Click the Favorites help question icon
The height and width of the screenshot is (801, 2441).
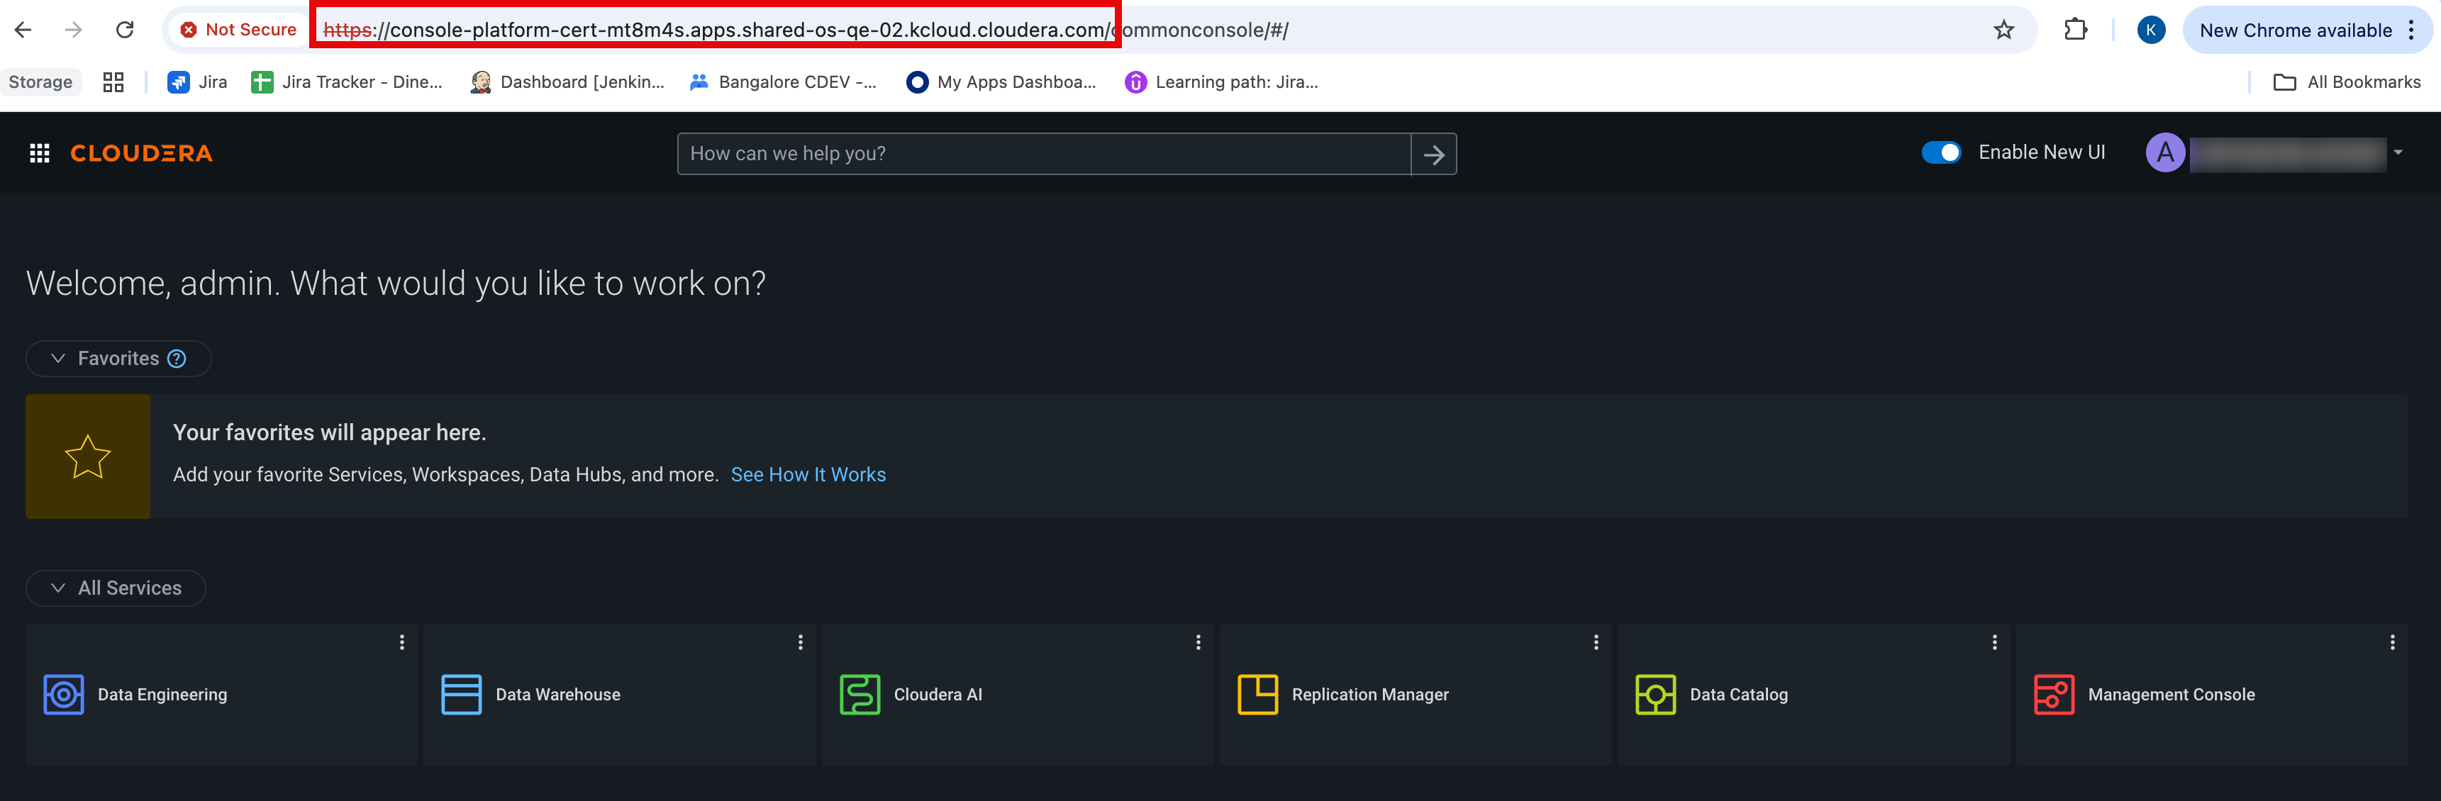coord(177,359)
